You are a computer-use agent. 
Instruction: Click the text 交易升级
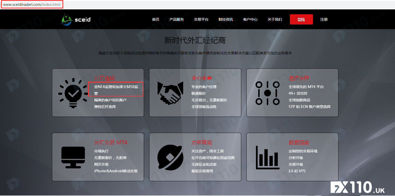pos(296,164)
